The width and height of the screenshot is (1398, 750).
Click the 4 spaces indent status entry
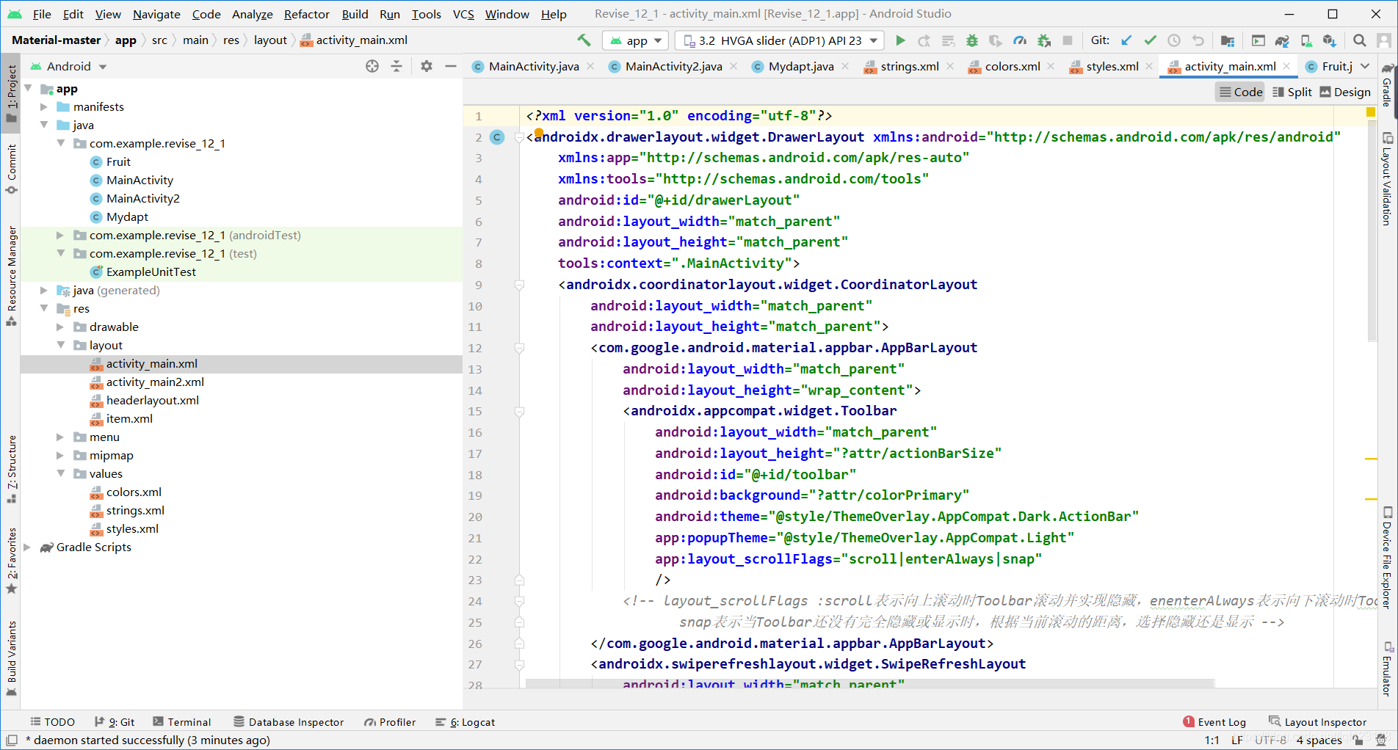coord(1319,740)
